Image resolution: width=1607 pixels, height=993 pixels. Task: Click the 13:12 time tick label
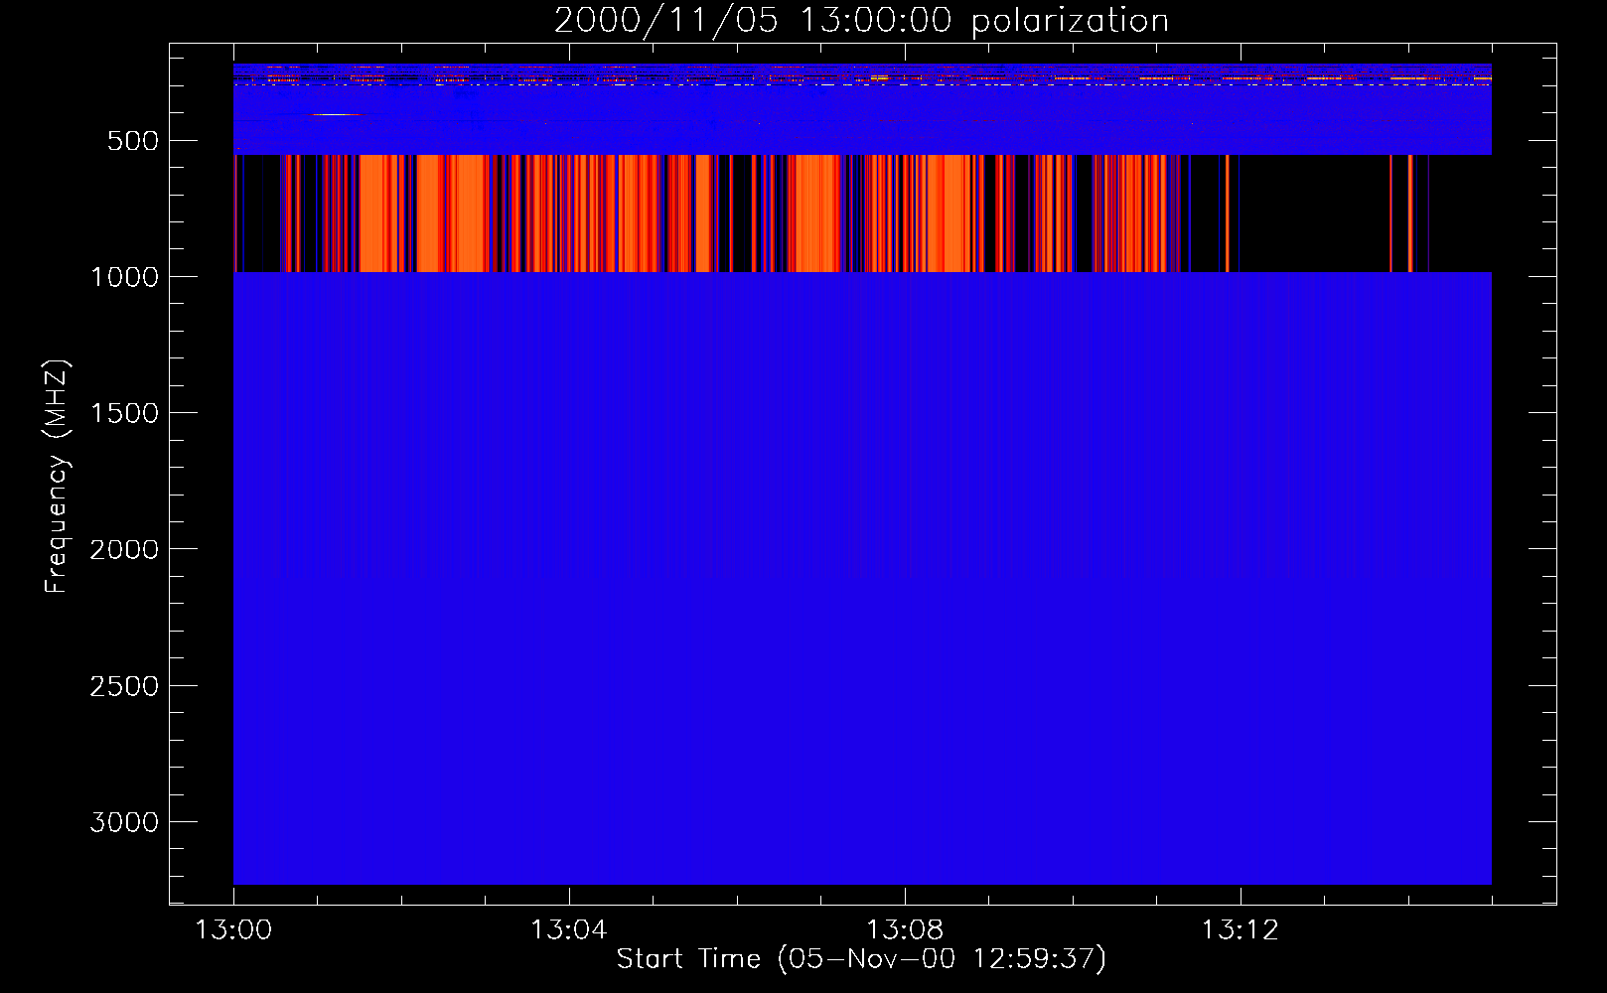click(x=1241, y=930)
